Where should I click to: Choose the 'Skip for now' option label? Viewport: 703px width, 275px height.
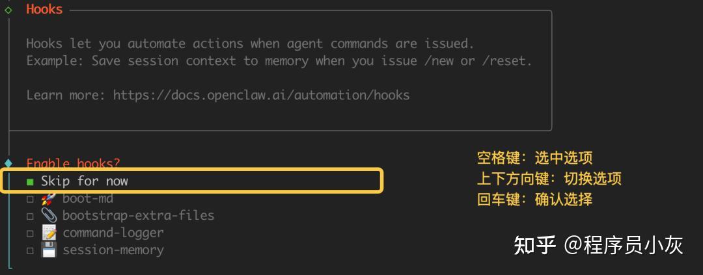pyautogui.click(x=85, y=181)
